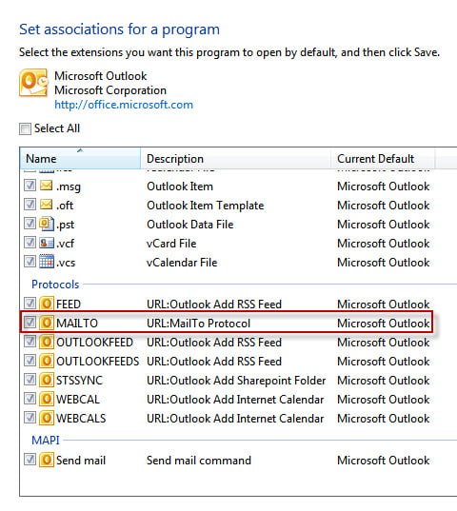457x511 pixels.
Task: Toggle the .pst extension checkbox
Action: pos(30,224)
